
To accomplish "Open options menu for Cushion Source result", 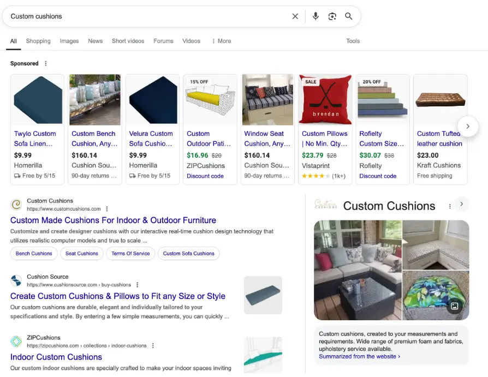I will click(x=138, y=285).
